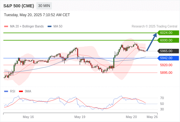Click the 6000.00 green resistance price tag
This screenshot has width=180, height=122.
tap(168, 40)
